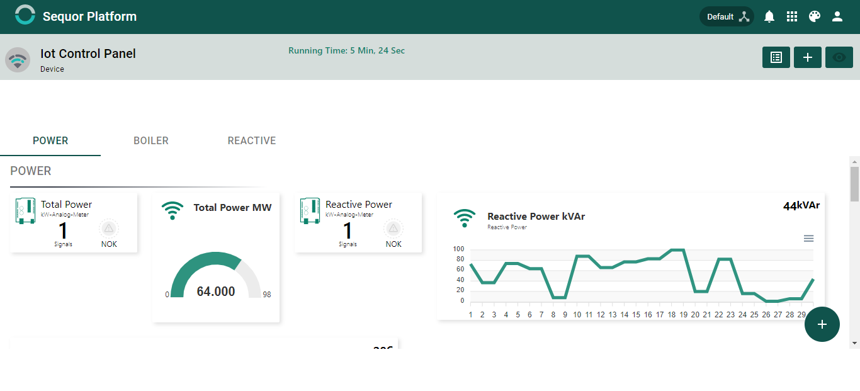The width and height of the screenshot is (860, 391).
Task: Open the list view panel button
Action: click(776, 57)
